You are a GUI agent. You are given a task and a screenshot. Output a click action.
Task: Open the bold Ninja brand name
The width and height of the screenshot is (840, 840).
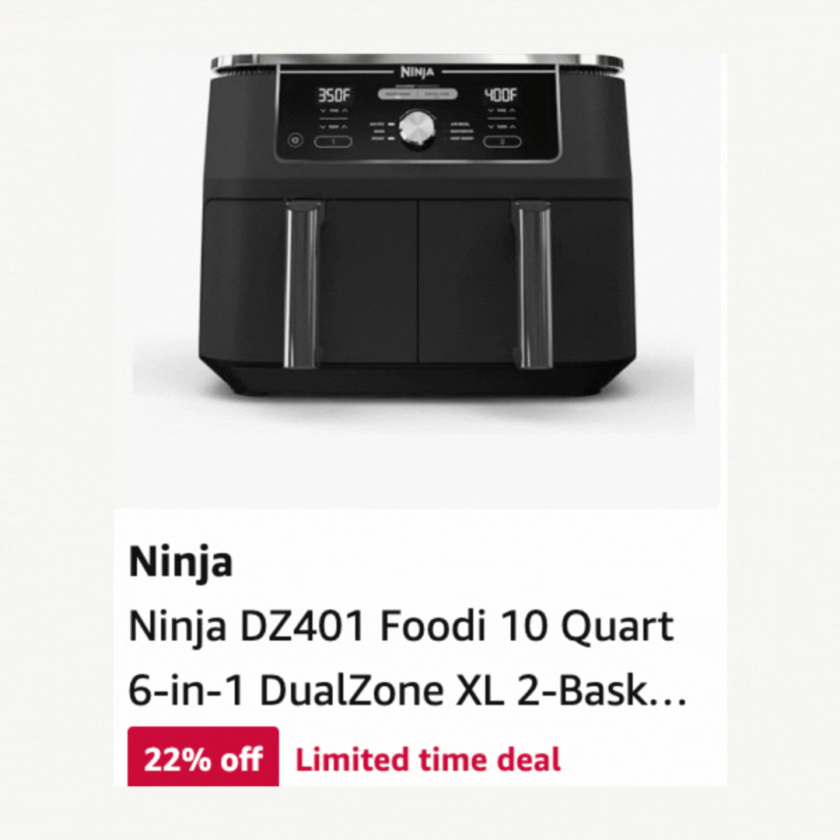[x=180, y=563]
